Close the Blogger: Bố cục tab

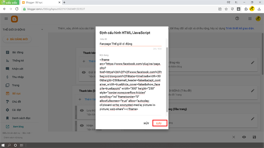(59, 2)
